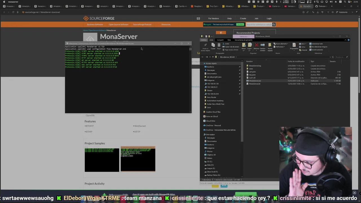The image size is (361, 203).
Task: Open Descargas under Acceso rápido
Action: (211, 70)
